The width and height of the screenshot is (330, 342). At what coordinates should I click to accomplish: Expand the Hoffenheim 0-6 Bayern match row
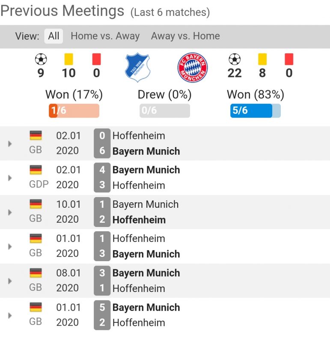10,144
